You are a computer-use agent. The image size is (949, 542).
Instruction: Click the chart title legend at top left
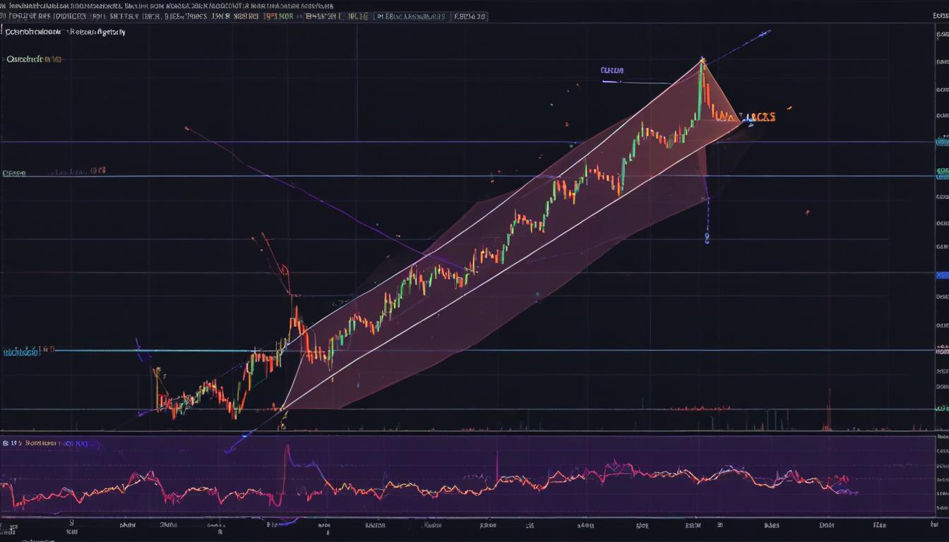coord(65,32)
